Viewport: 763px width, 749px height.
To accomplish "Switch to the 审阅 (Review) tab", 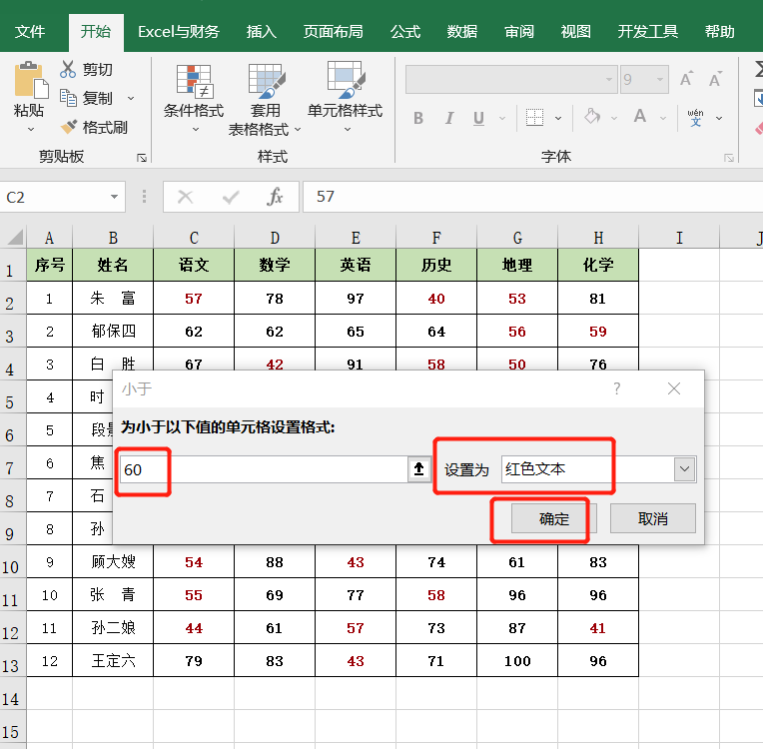I will click(x=519, y=32).
